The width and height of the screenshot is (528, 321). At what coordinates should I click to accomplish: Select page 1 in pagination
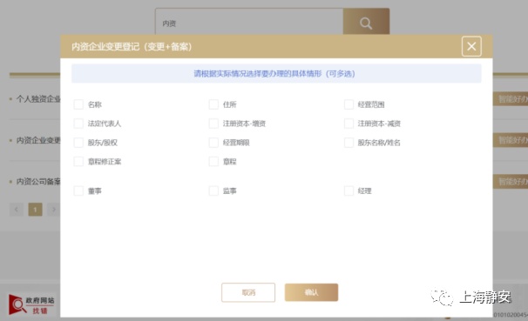tap(36, 210)
